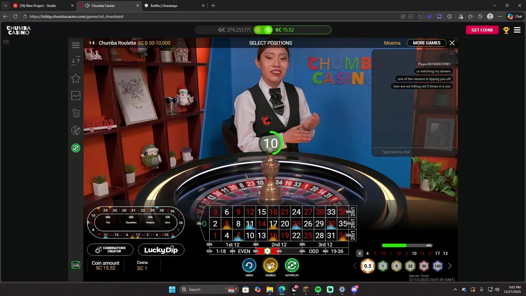Open the browser Extensions icon
The height and width of the screenshot is (296, 526).
click(x=449, y=16)
